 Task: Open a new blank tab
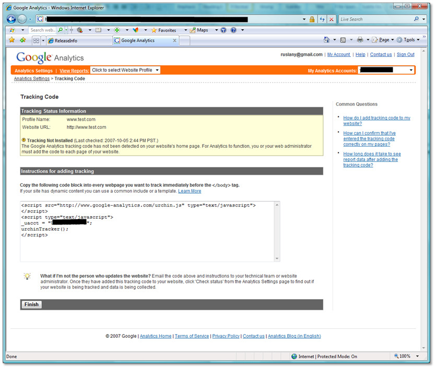coord(185,41)
